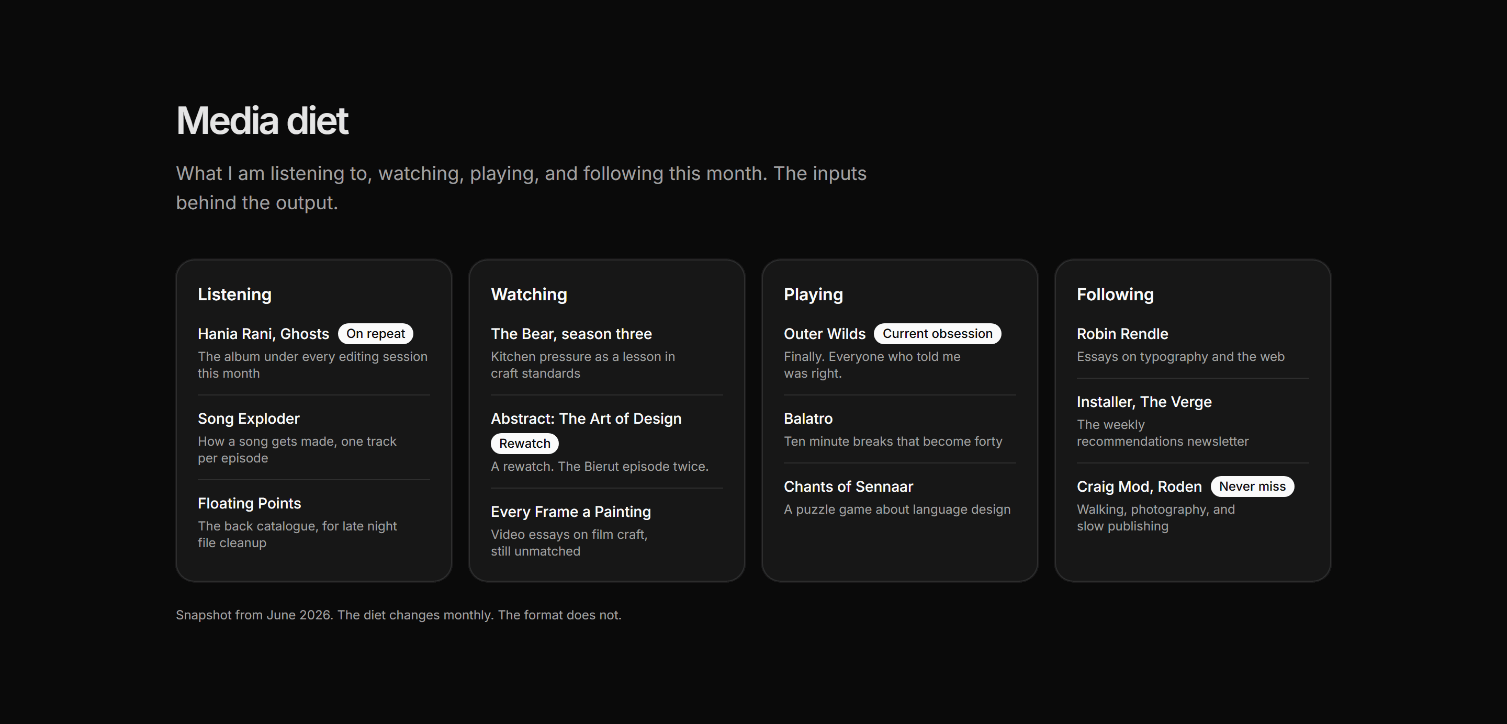Click the Media diet page heading
This screenshot has width=1507, height=724.
coord(262,121)
